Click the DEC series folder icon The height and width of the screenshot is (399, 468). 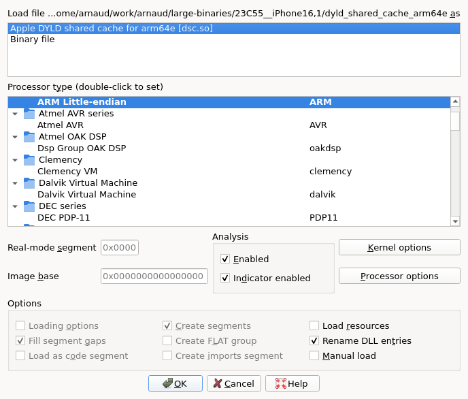coord(29,206)
